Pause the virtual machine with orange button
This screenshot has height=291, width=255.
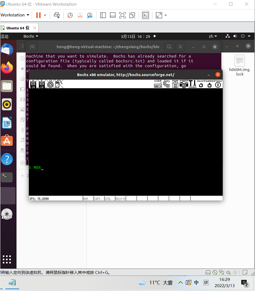click(38, 15)
